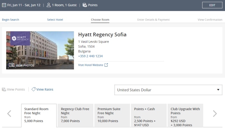225x129 pixels.
Task: Click the Bulgaria country text
Action: (84, 51)
